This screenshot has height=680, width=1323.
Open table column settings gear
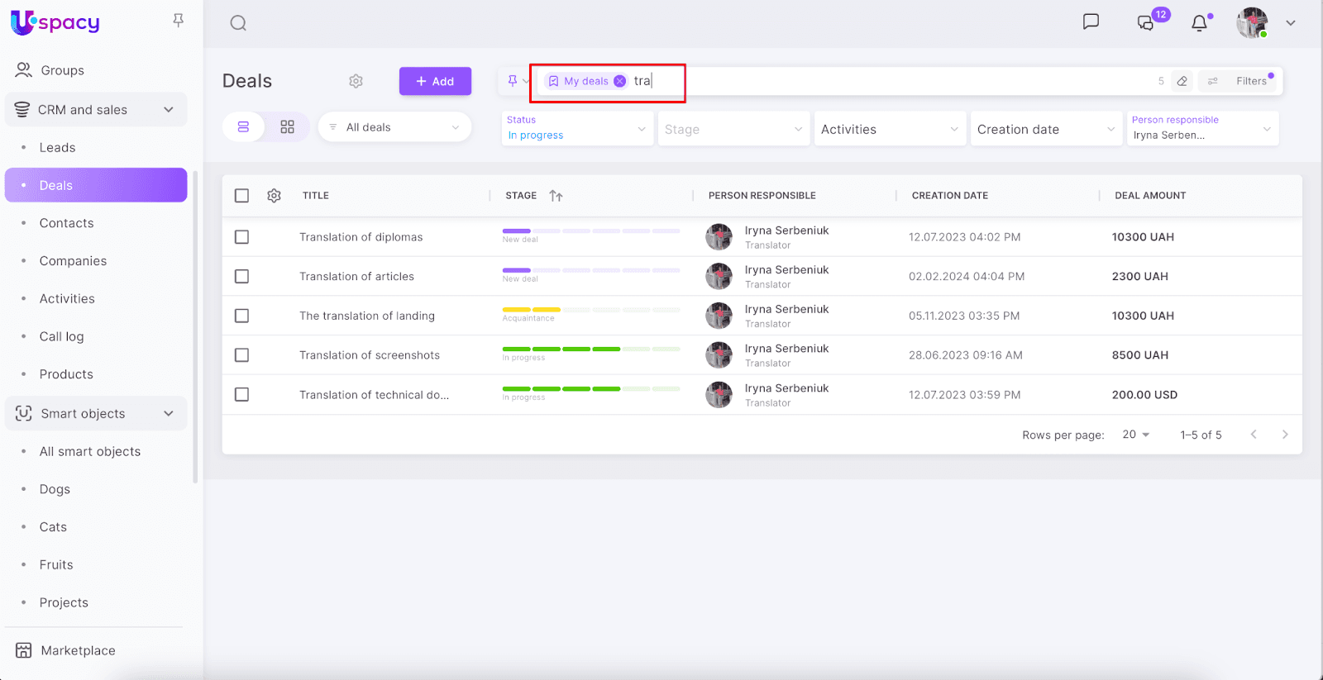coord(275,196)
